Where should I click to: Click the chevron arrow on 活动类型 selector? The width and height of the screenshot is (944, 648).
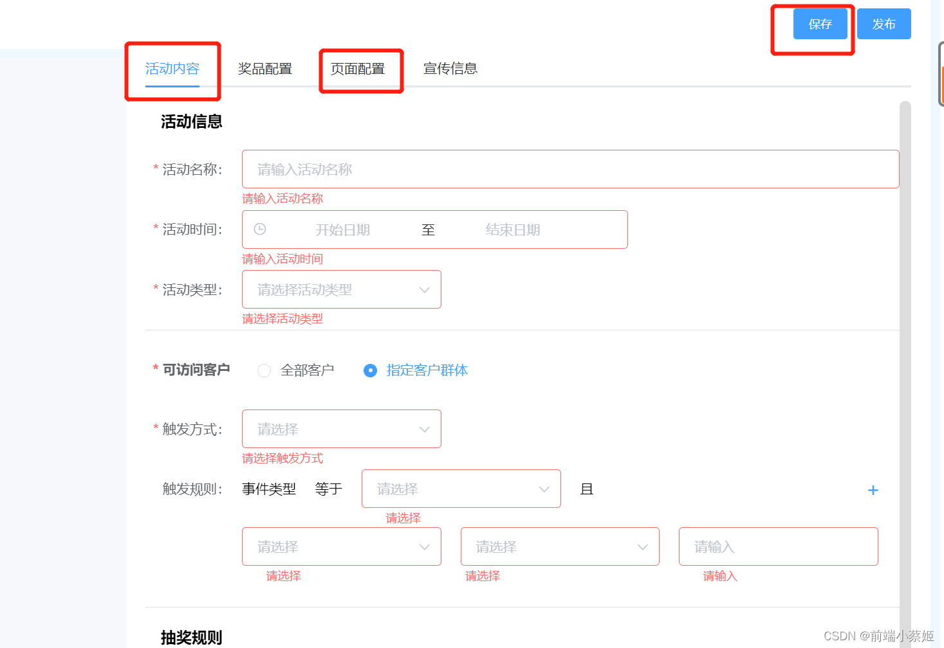(x=424, y=289)
